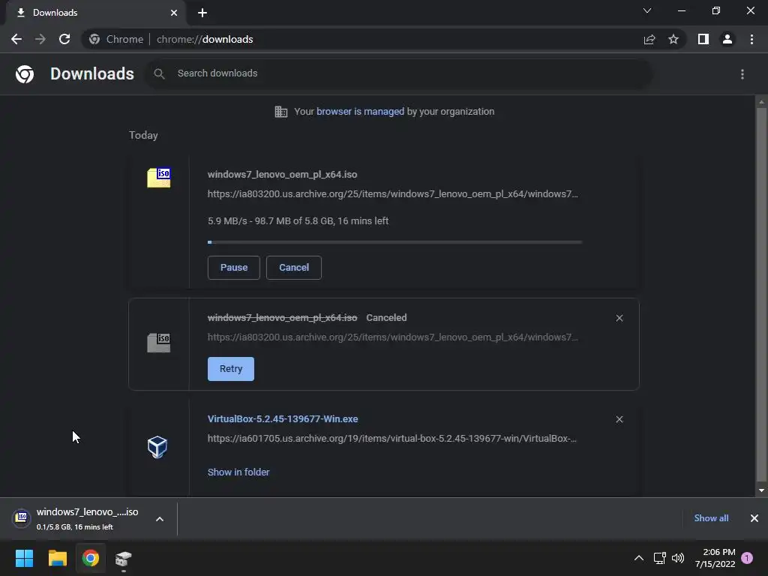Open the setup box icon in taskbar
This screenshot has height=576, width=768.
tap(124, 559)
